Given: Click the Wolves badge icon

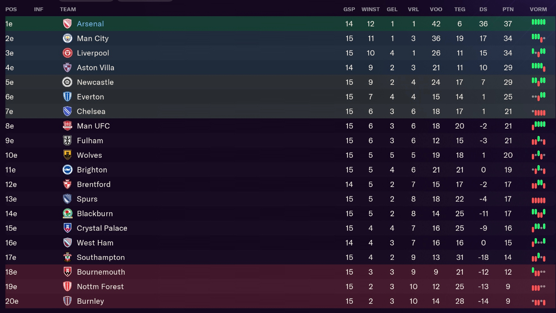Looking at the screenshot, I should click(68, 155).
